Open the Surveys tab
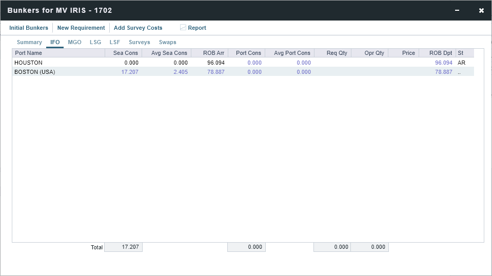 (x=139, y=42)
